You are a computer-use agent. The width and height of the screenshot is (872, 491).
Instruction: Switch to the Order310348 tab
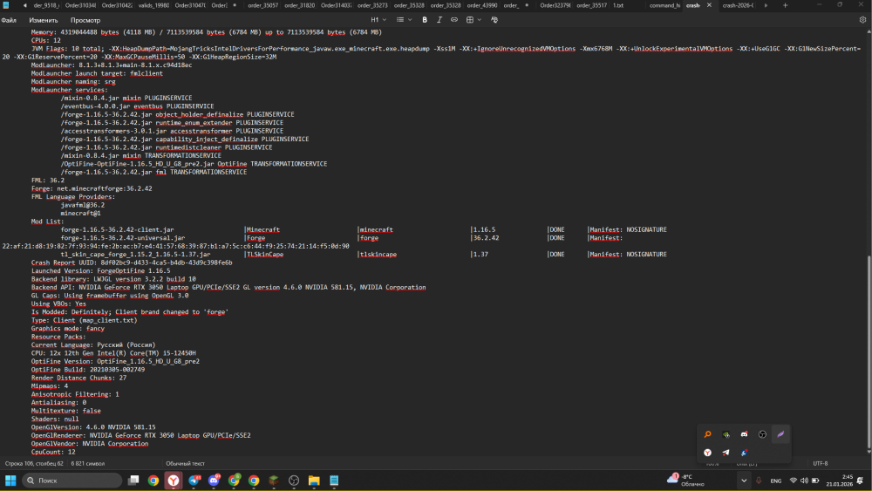click(x=80, y=5)
